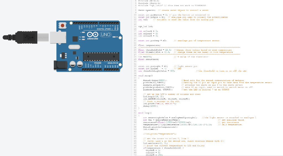The width and height of the screenshot is (283, 156).
Task: Select the black USB cable plug
Action: (20, 37)
